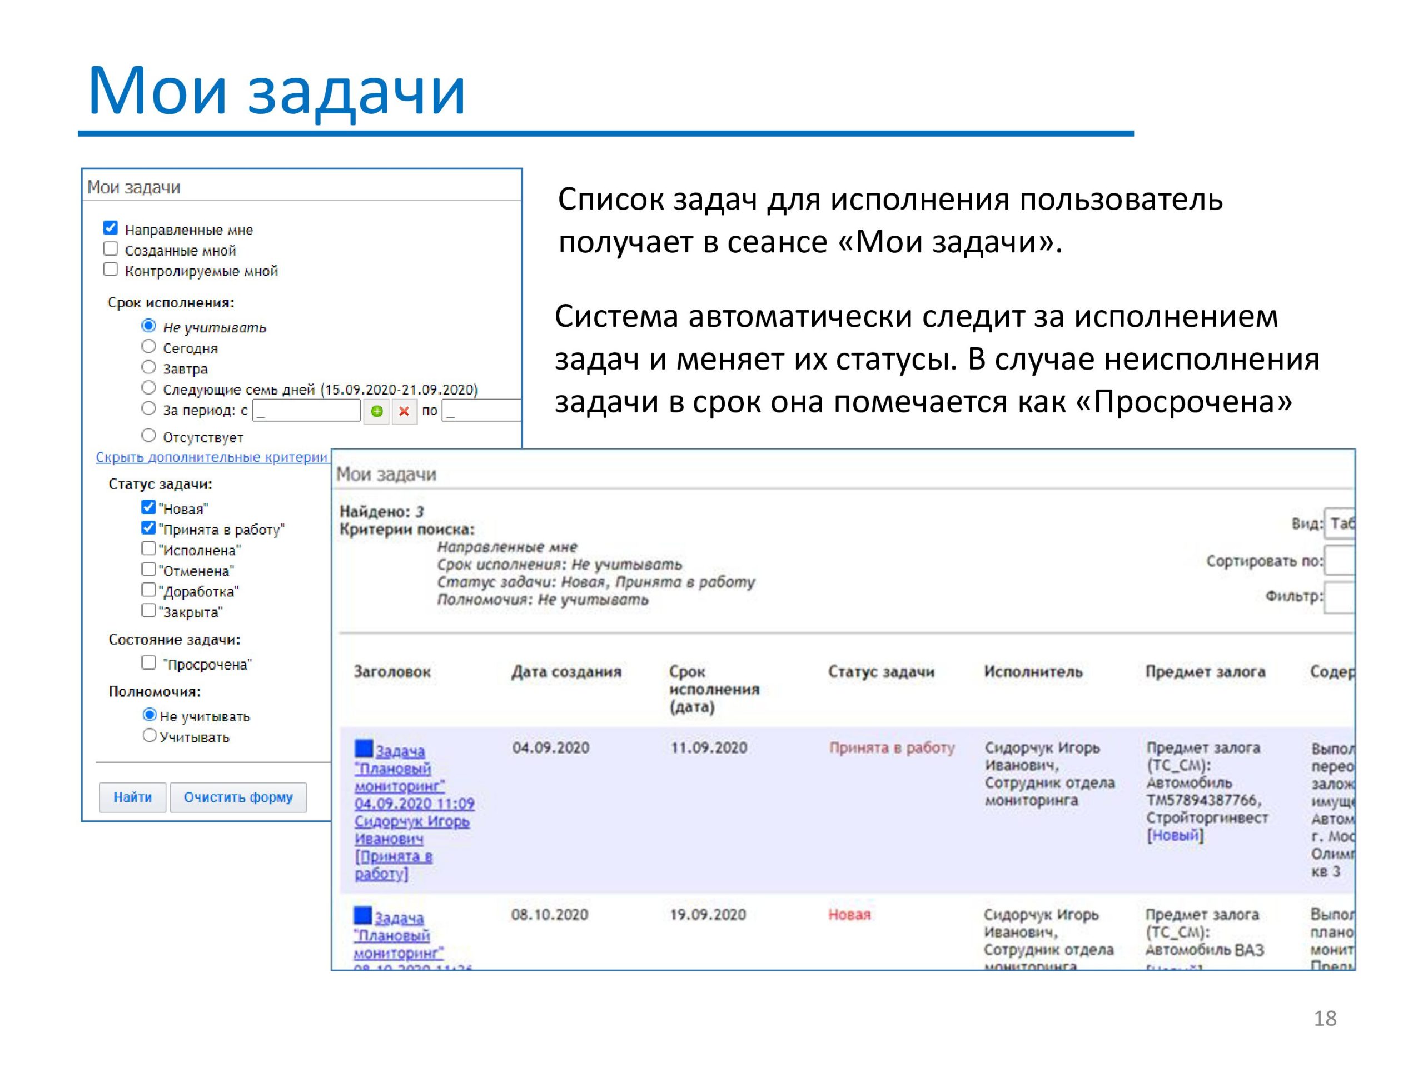Image resolution: width=1423 pixels, height=1067 pixels.
Task: Check the "Созданные мной" checkbox
Action: click(111, 248)
